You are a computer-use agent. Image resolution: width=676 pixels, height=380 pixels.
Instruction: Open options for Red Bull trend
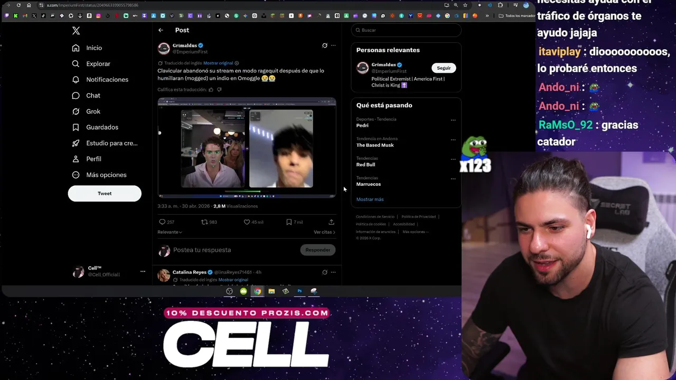(453, 159)
